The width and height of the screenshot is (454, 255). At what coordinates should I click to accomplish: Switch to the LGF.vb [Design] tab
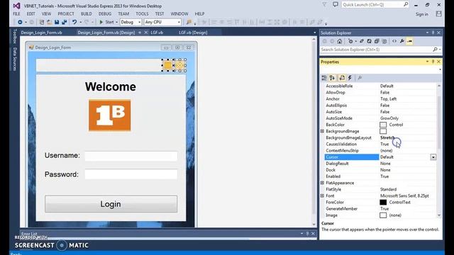(x=193, y=33)
